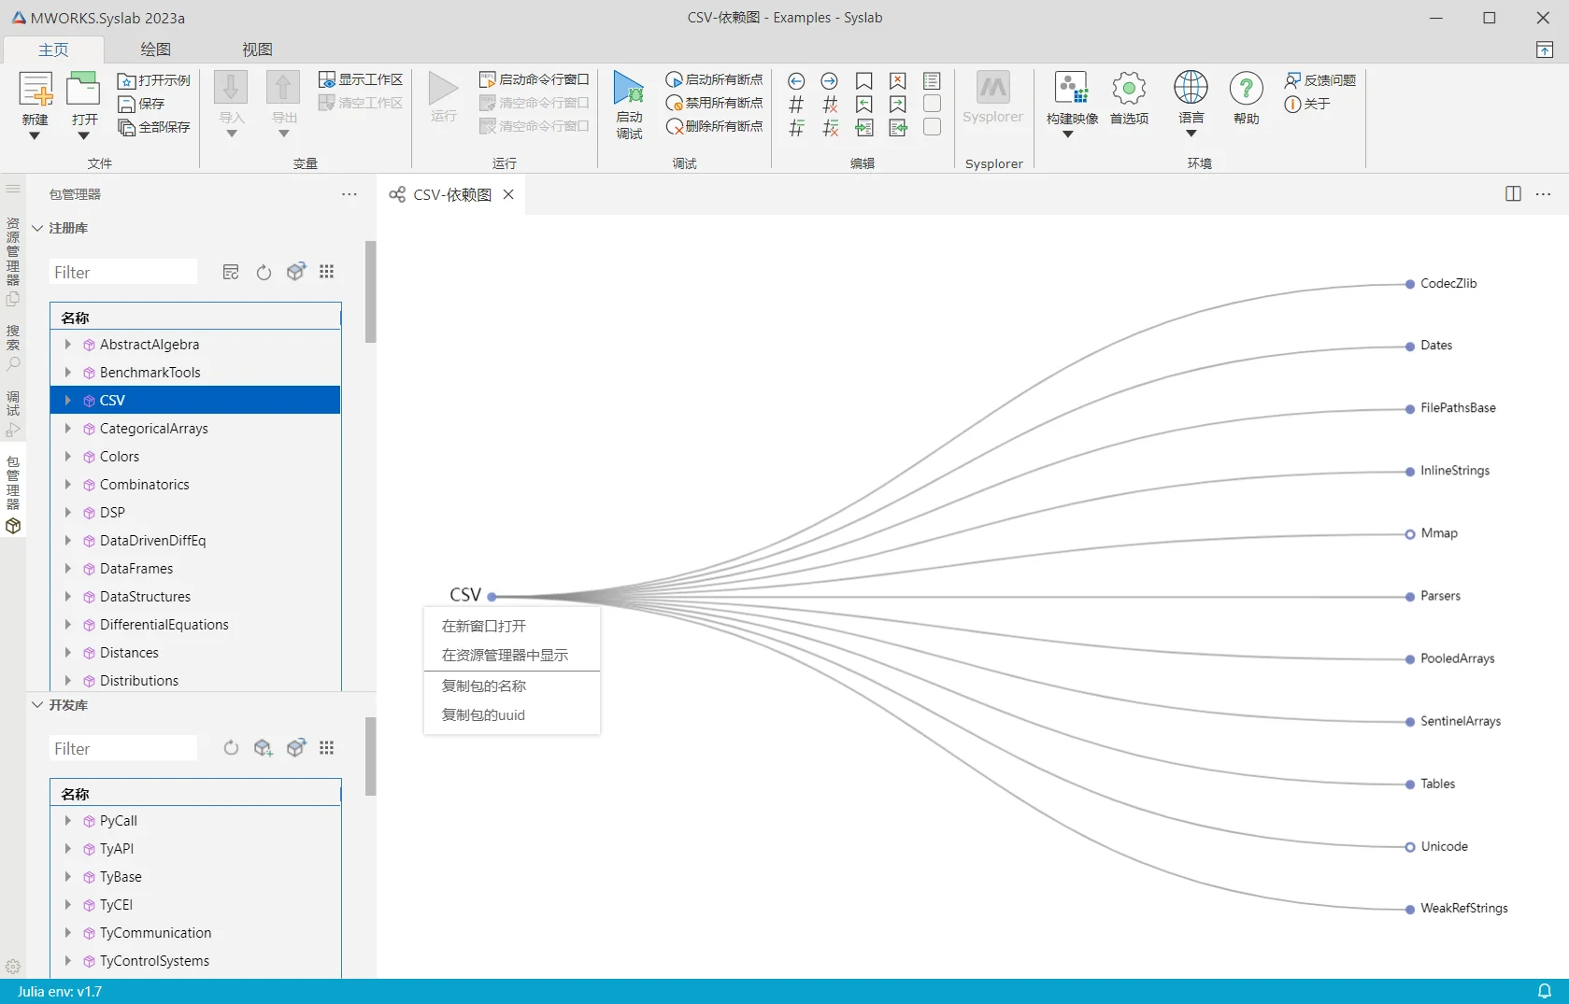
Task: Open 包管理器 panel more options (…)
Action: pyautogui.click(x=349, y=194)
